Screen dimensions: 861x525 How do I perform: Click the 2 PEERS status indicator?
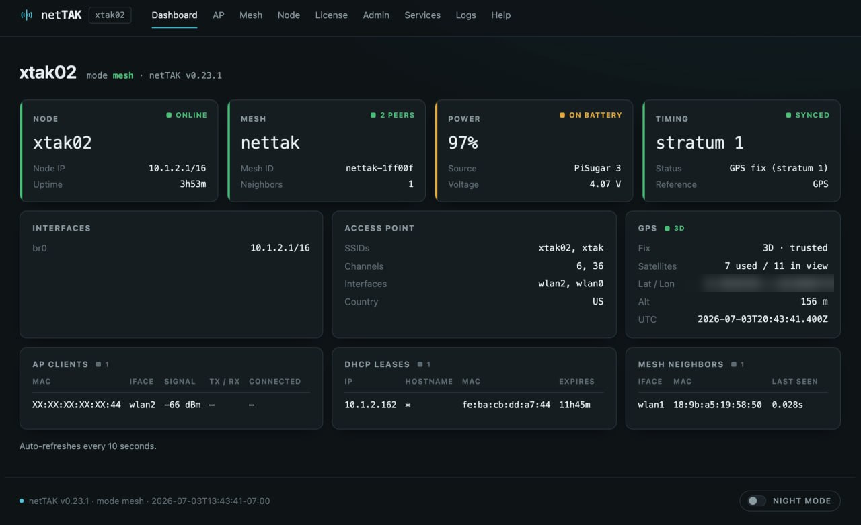[393, 115]
